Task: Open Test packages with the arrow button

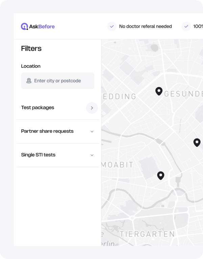Action: click(92, 108)
